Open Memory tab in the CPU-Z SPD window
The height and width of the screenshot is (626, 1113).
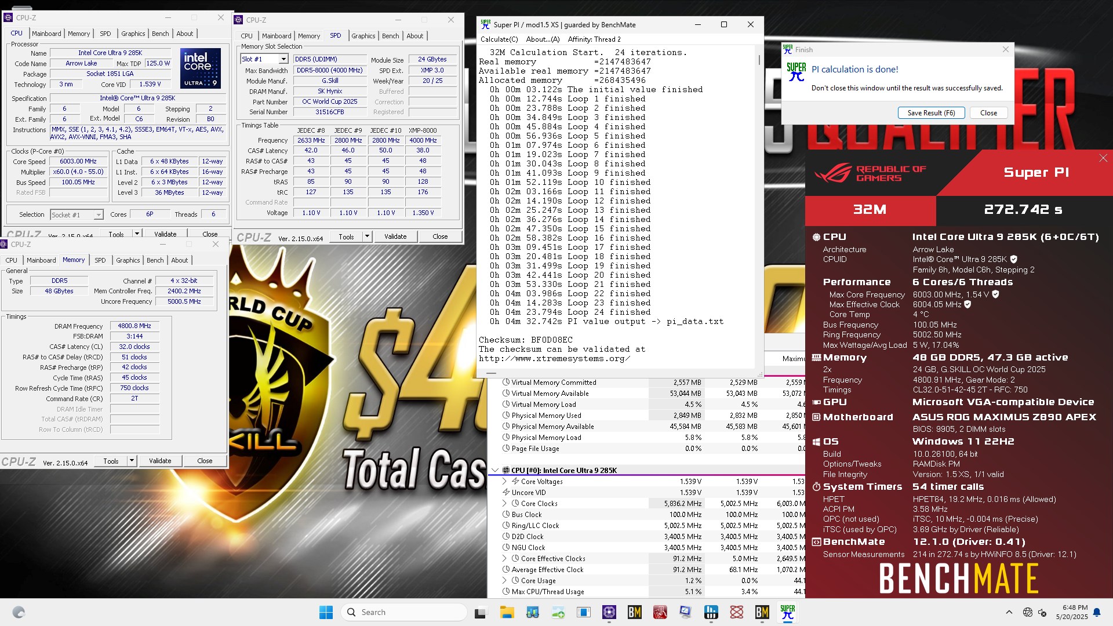pos(309,36)
